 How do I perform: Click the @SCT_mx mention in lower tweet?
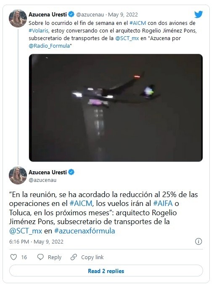26,231
